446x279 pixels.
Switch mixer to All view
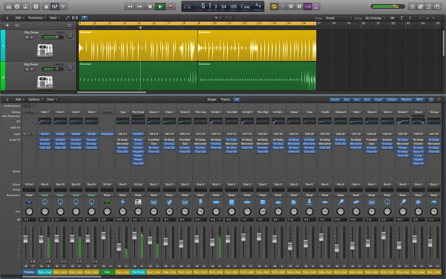(x=237, y=99)
